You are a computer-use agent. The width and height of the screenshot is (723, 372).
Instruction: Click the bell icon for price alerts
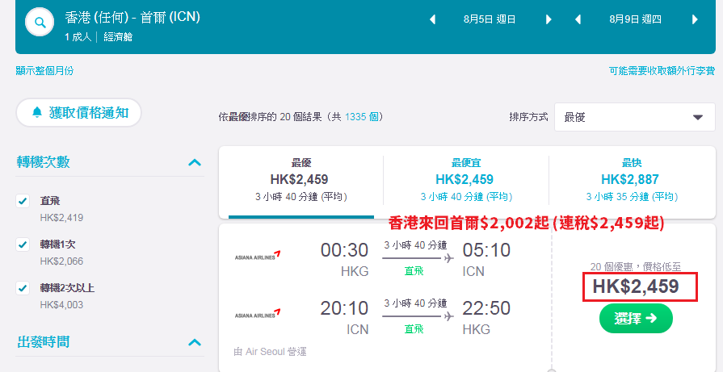(x=37, y=112)
